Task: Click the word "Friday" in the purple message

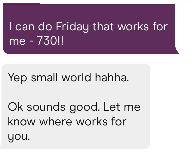Action: [68, 27]
